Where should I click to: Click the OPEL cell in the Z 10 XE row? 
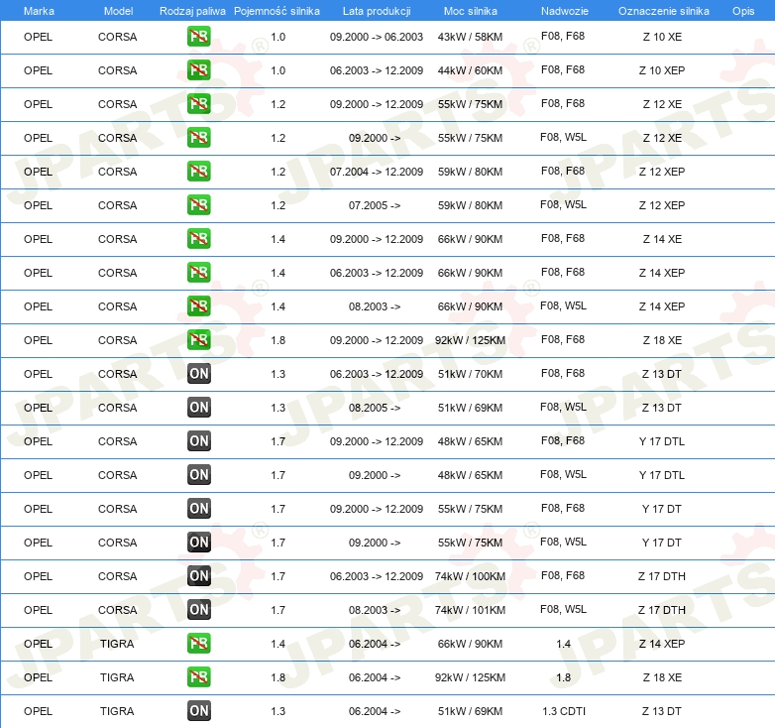[x=38, y=37]
